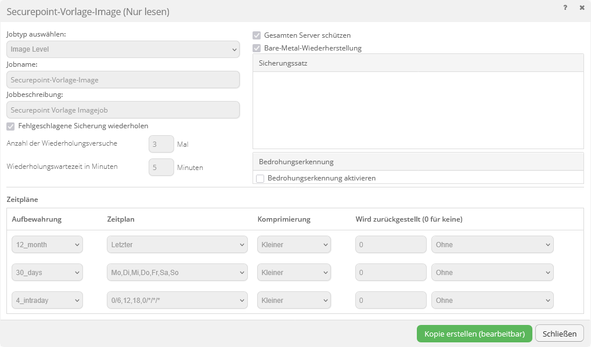Expand the 'Letzter' schedule dropdown

pyautogui.click(x=177, y=245)
